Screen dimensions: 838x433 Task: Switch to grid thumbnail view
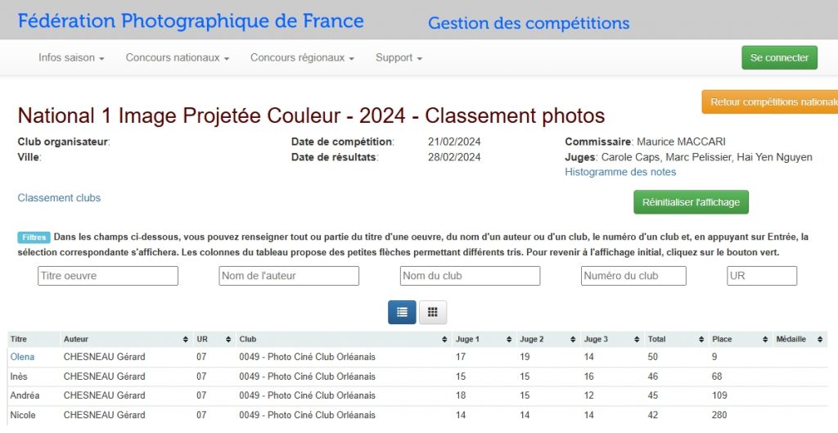tap(433, 312)
